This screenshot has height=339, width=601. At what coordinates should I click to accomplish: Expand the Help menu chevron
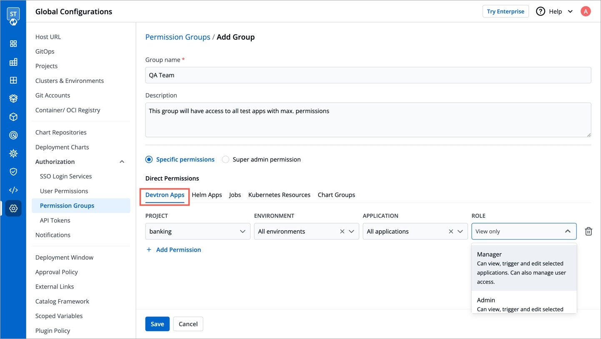coord(570,12)
